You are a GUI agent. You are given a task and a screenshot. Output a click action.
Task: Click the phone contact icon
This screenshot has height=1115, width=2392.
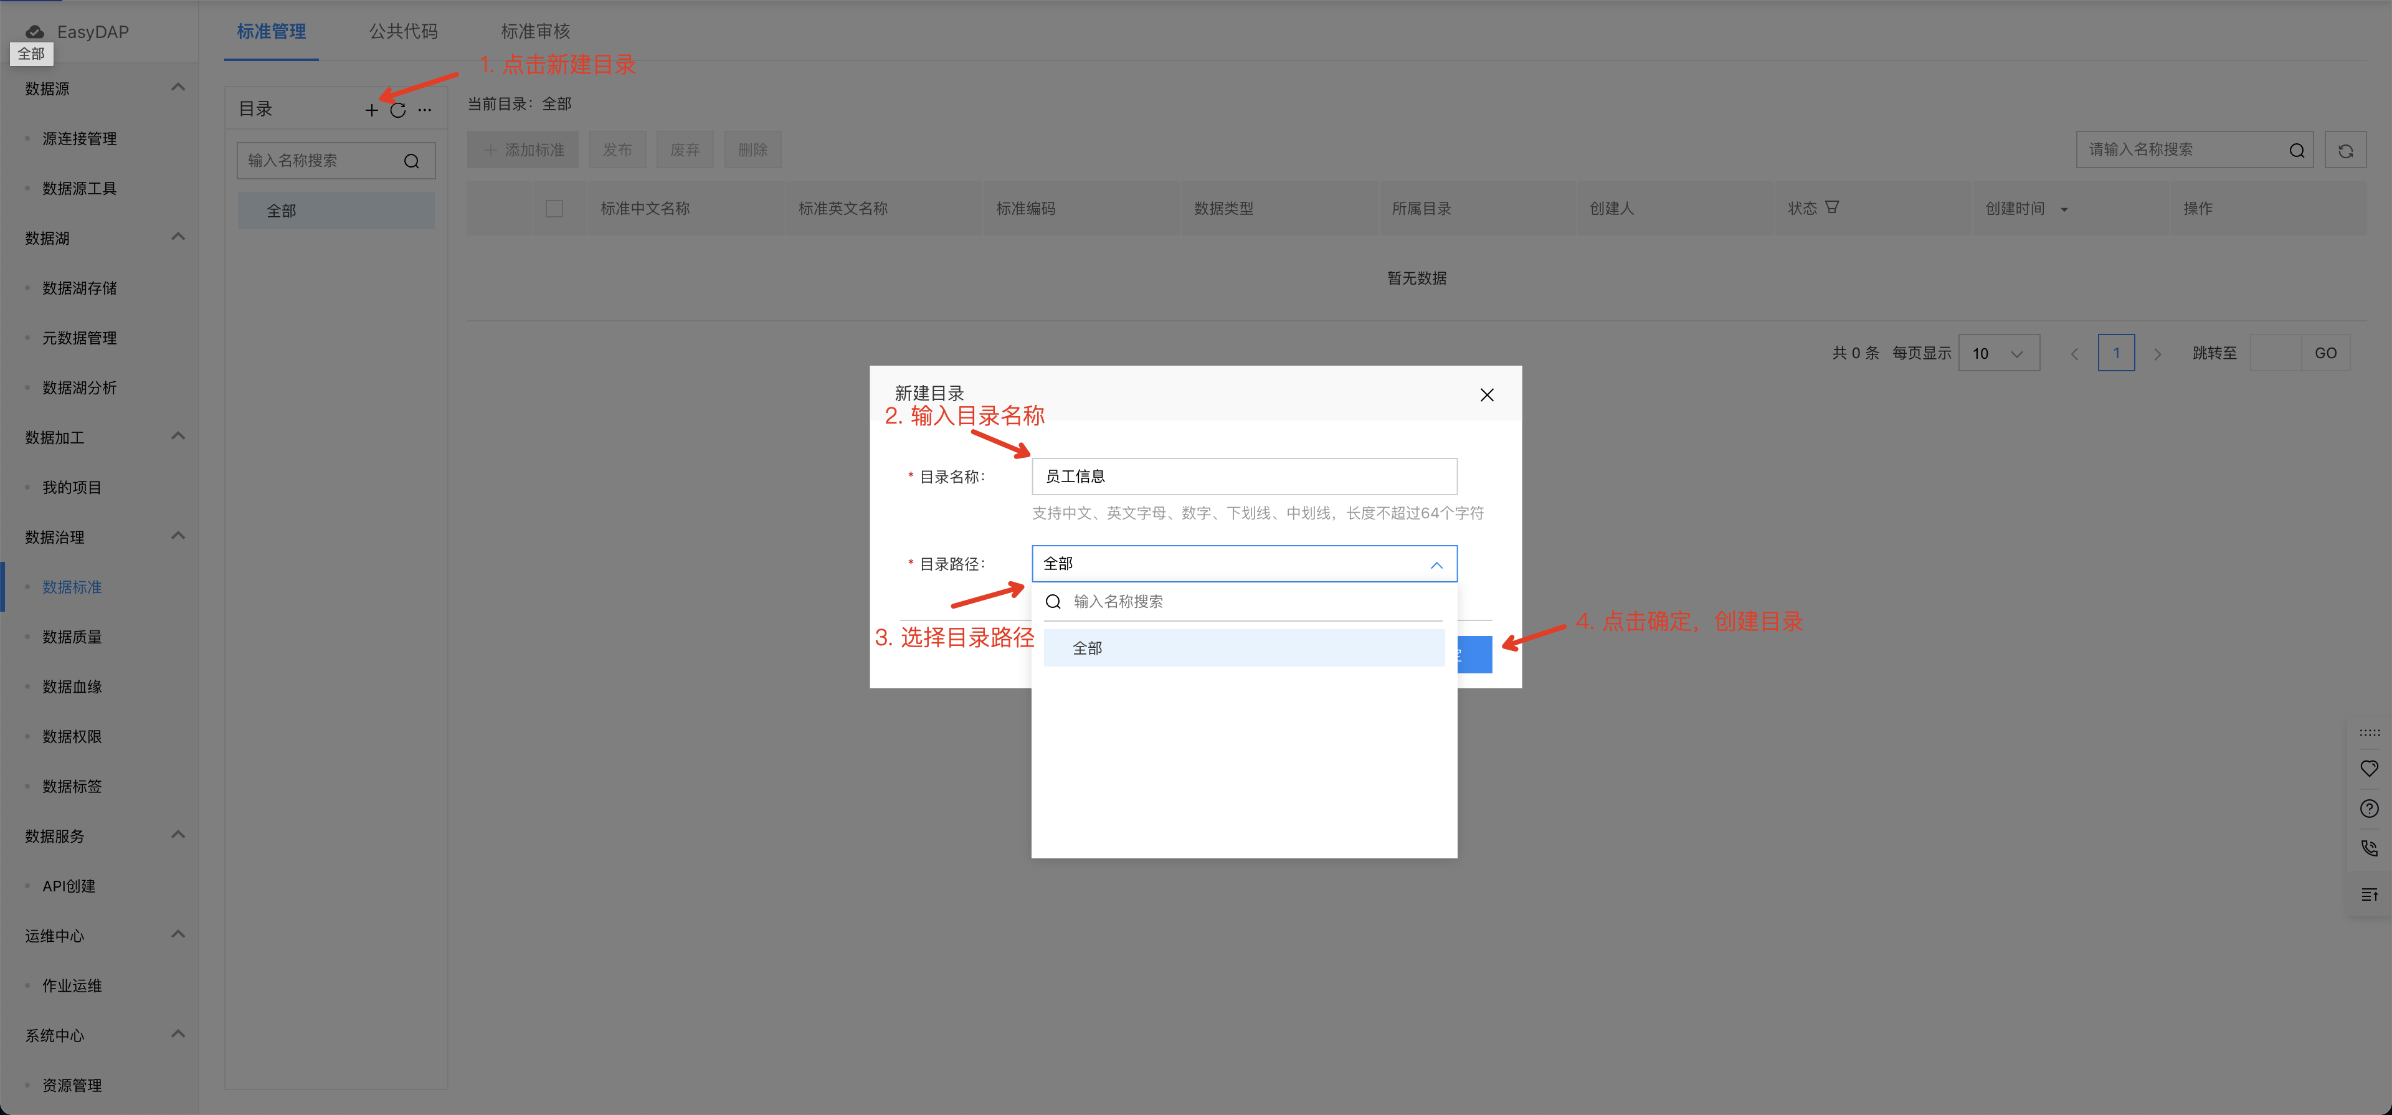point(2369,848)
